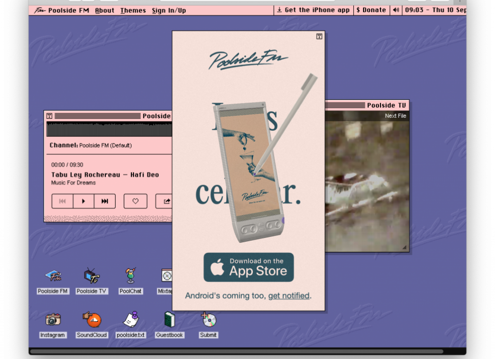Open the Themes menu
495x359 pixels.
[x=133, y=10]
